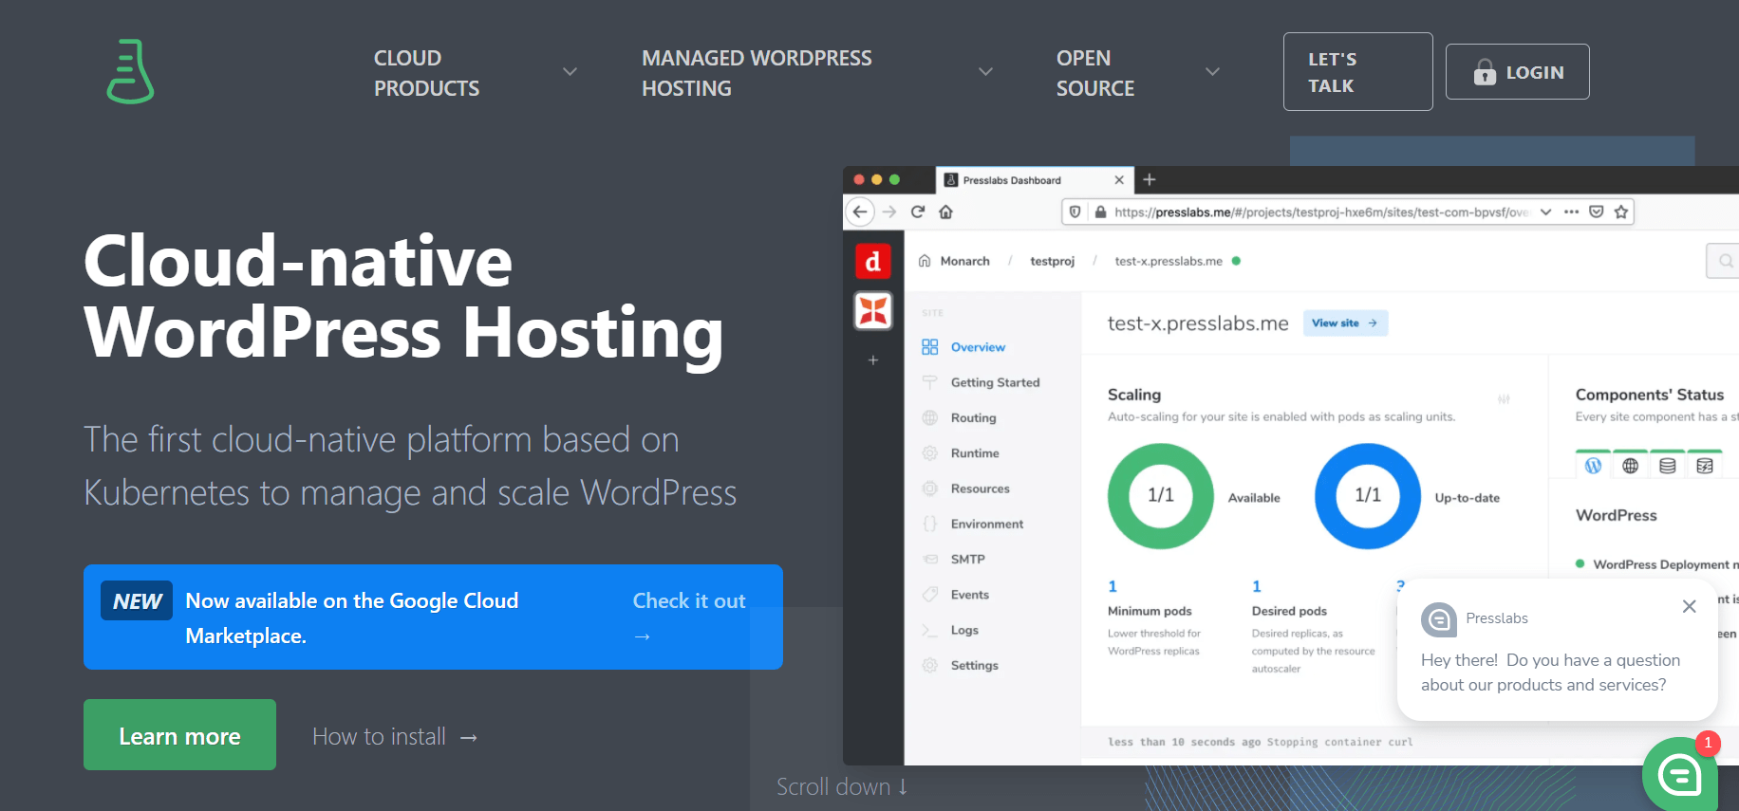This screenshot has width=1739, height=811.
Task: Click the shield icon in address bar
Action: coord(1075,212)
